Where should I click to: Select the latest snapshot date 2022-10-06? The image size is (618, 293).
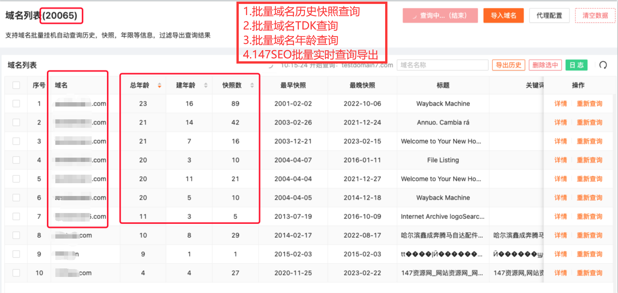pyautogui.click(x=362, y=104)
